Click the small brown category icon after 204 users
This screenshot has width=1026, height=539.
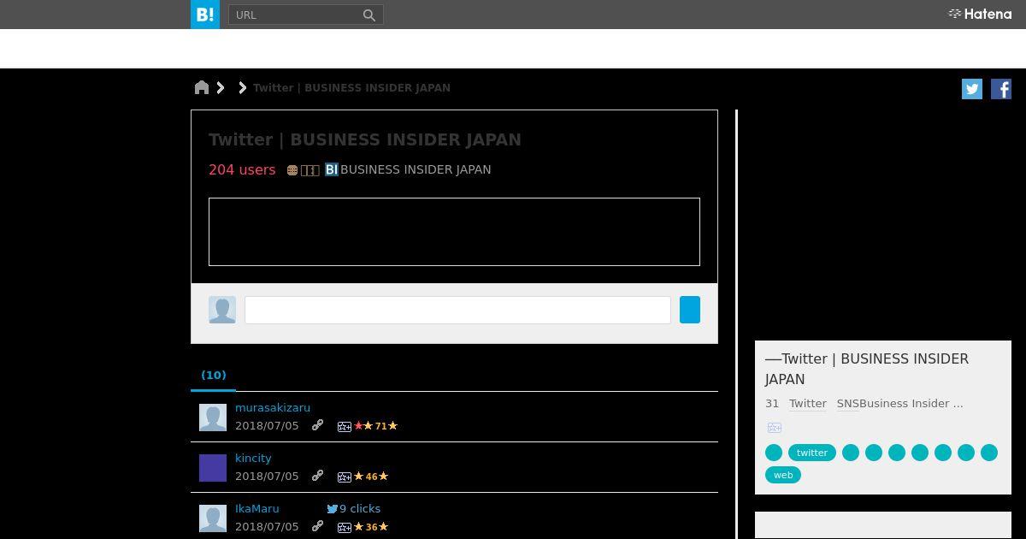pyautogui.click(x=292, y=170)
